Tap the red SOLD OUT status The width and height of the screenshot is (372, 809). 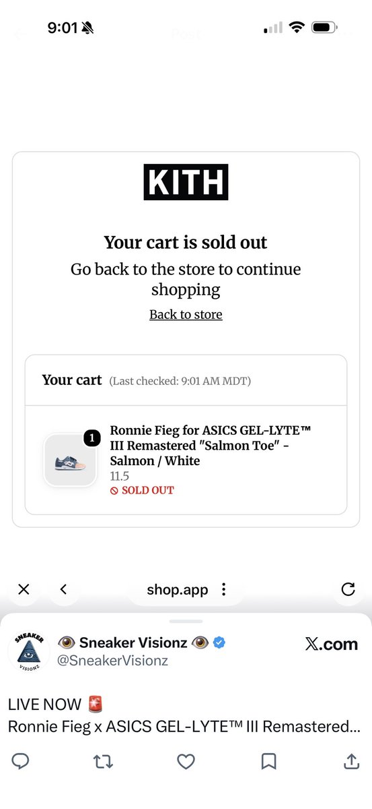[142, 490]
